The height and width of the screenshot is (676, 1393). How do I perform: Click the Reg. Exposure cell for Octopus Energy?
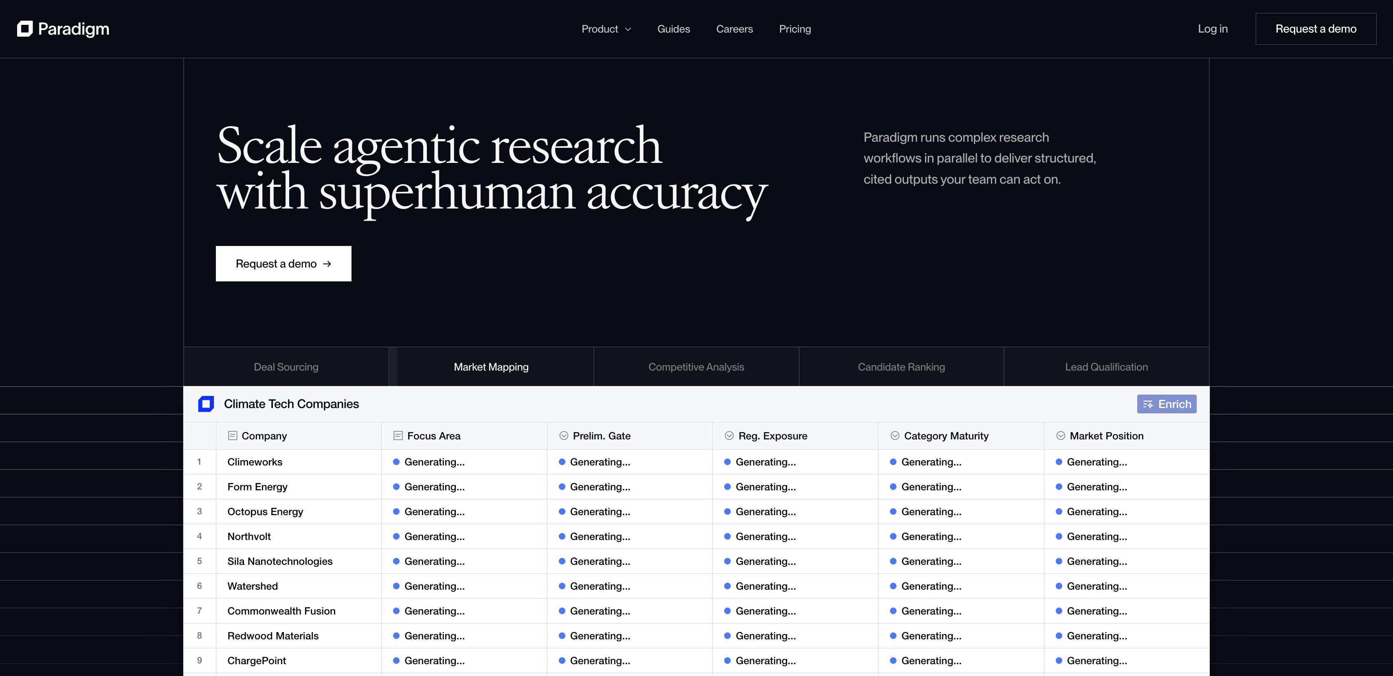[x=795, y=511]
